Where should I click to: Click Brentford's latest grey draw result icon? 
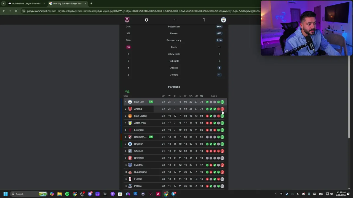pos(222,158)
